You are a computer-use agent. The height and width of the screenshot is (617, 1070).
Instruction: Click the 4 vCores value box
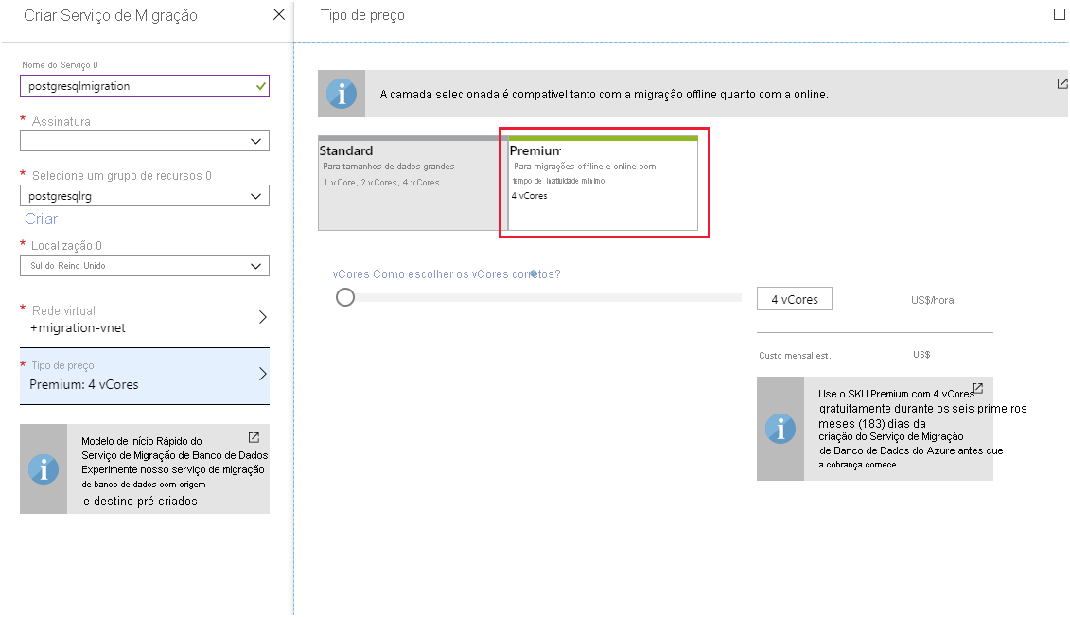[794, 298]
